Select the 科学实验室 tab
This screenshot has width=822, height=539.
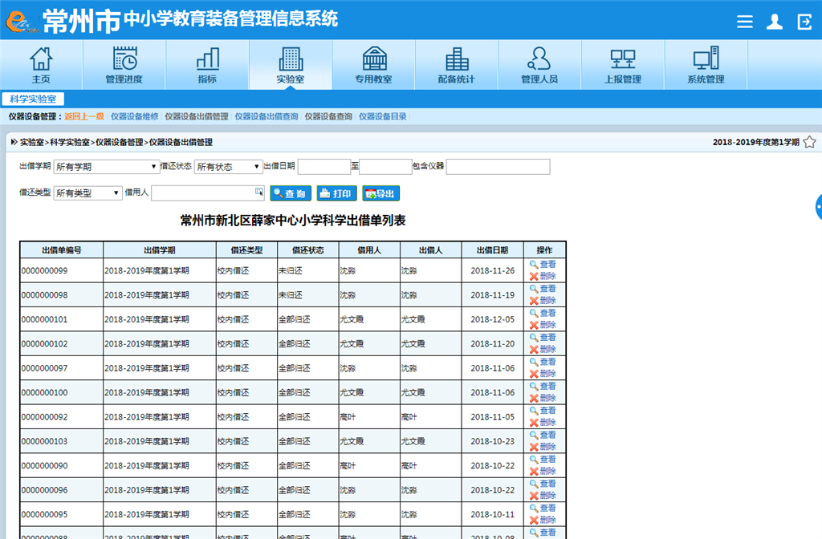coord(33,99)
